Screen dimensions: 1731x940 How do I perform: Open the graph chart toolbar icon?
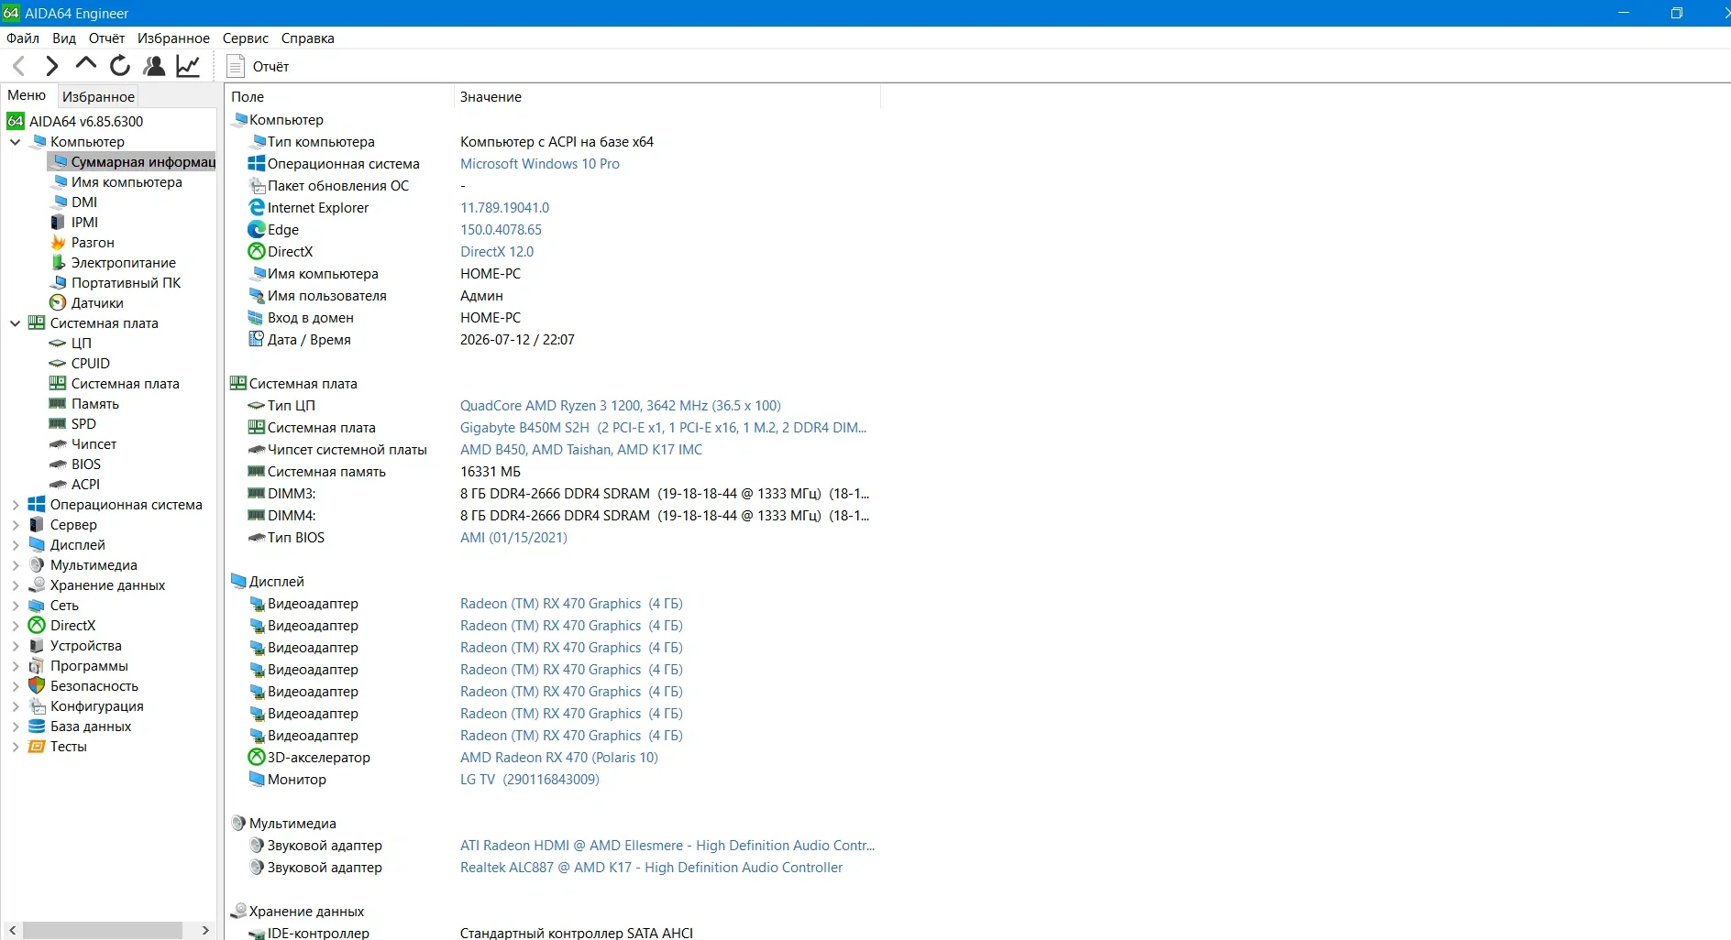click(188, 66)
